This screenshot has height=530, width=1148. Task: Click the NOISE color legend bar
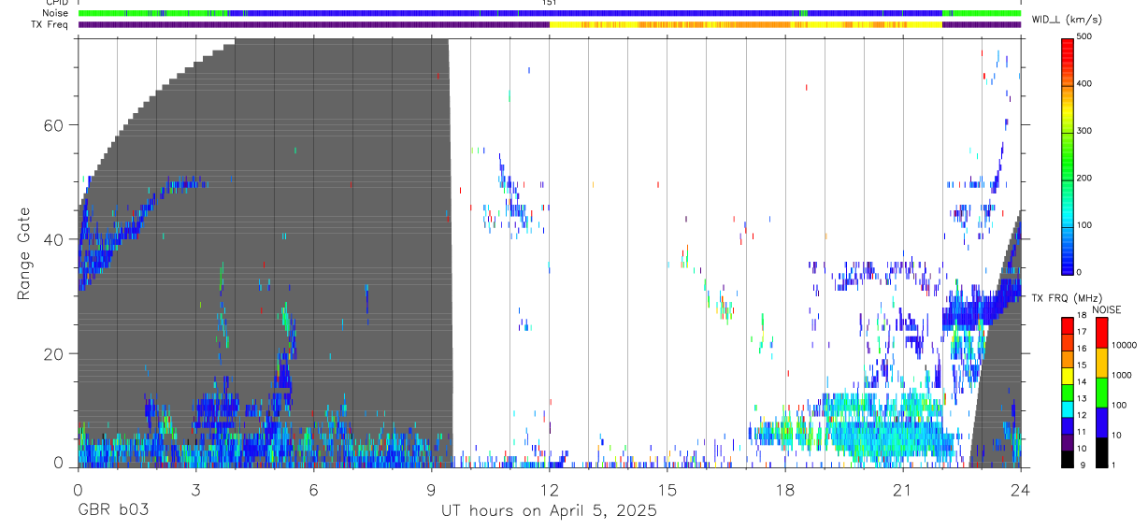pyautogui.click(x=1102, y=392)
